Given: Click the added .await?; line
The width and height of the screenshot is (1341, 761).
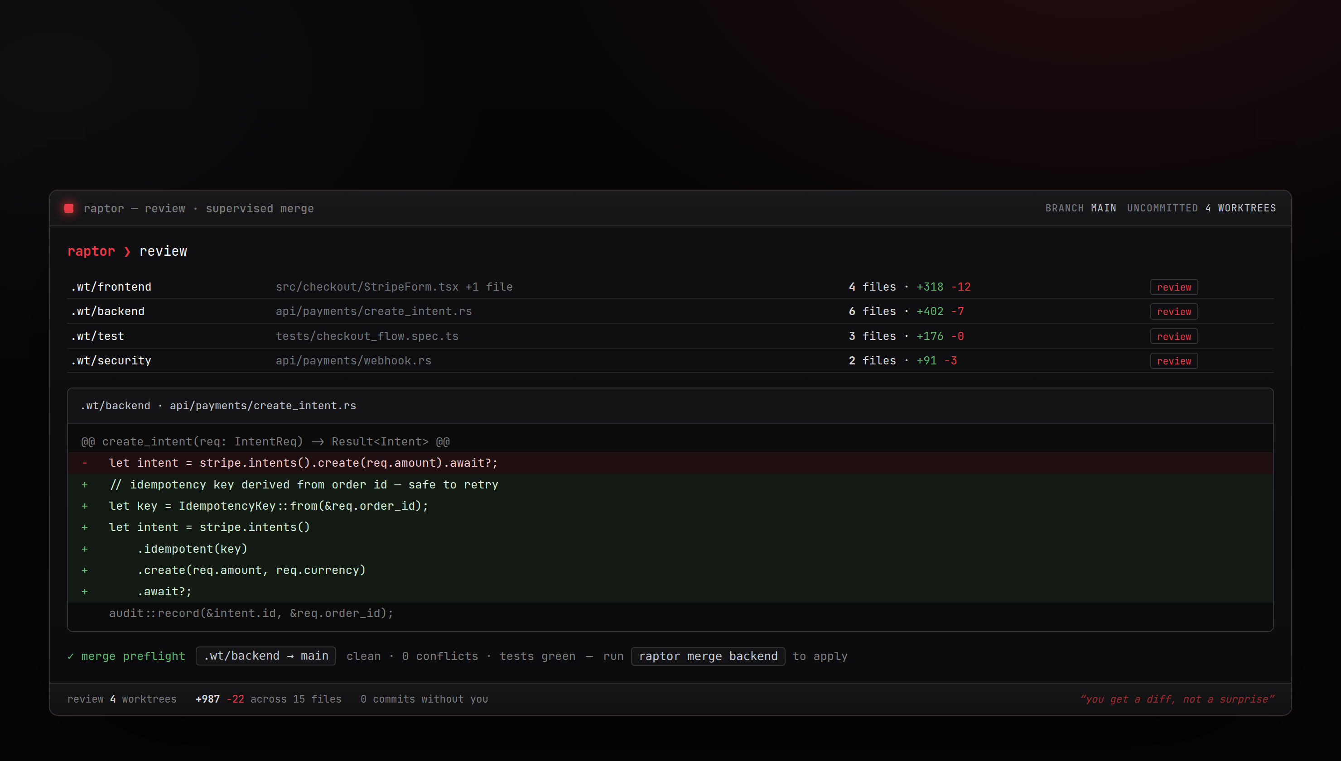Looking at the screenshot, I should pos(670,592).
